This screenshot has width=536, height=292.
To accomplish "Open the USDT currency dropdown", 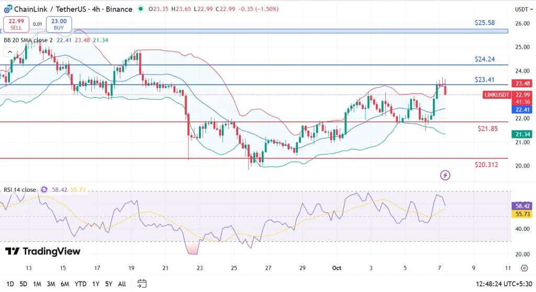I will (x=523, y=9).
